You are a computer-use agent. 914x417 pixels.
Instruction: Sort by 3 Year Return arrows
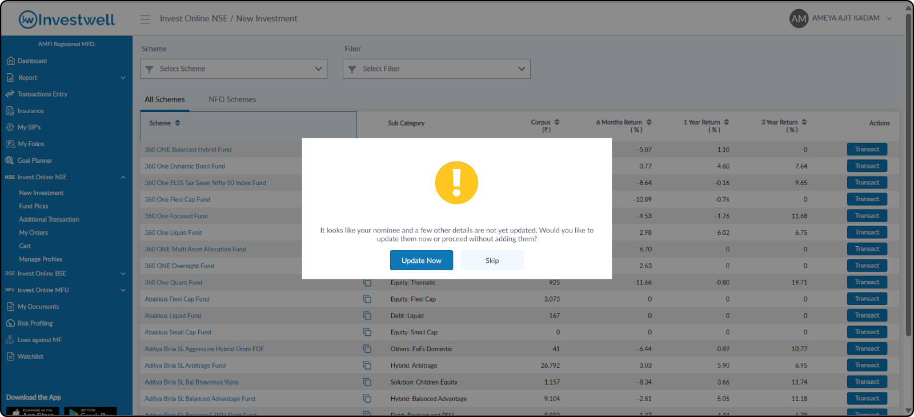pos(804,122)
